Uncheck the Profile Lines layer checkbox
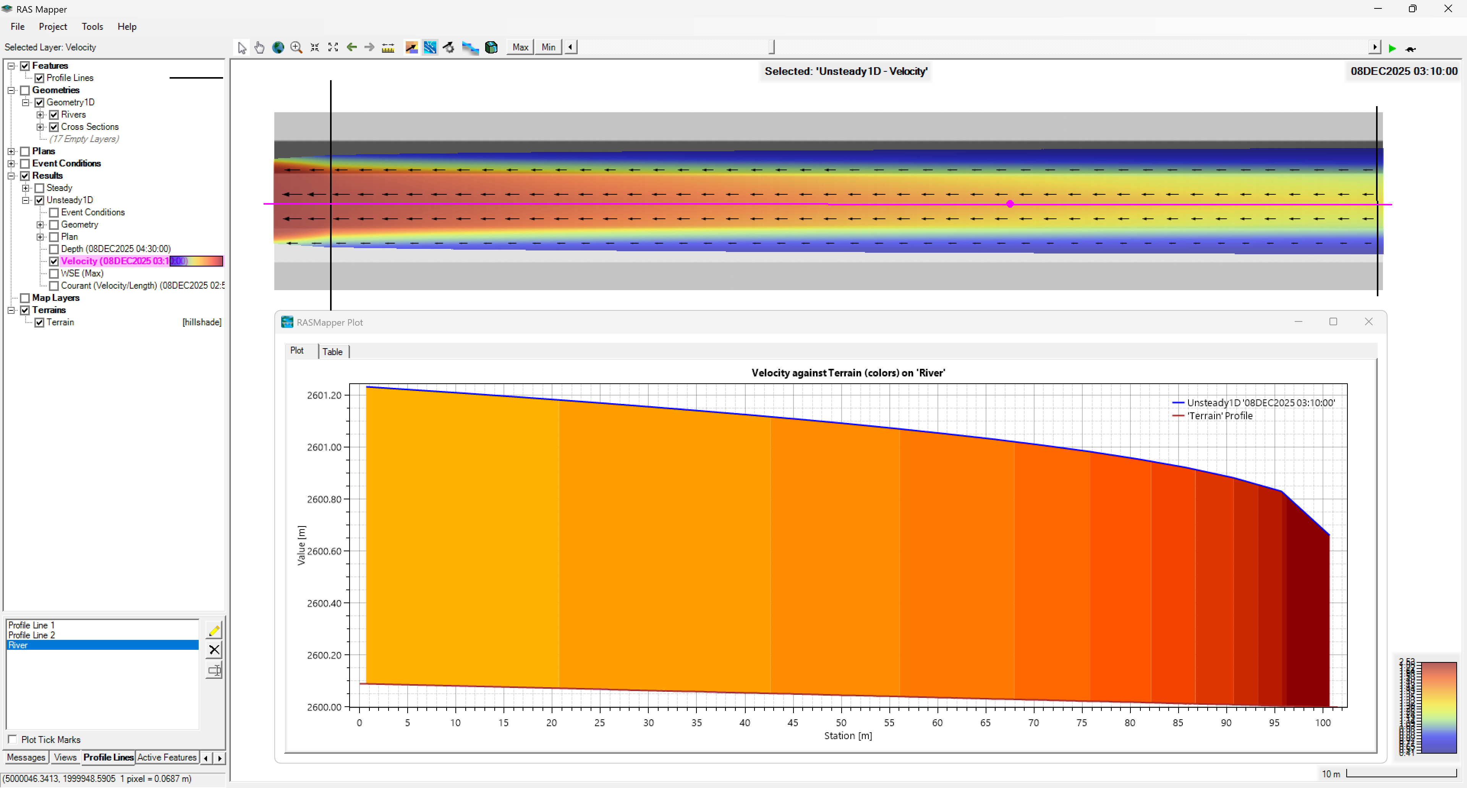Screen dimensions: 1467x788 pos(39,78)
